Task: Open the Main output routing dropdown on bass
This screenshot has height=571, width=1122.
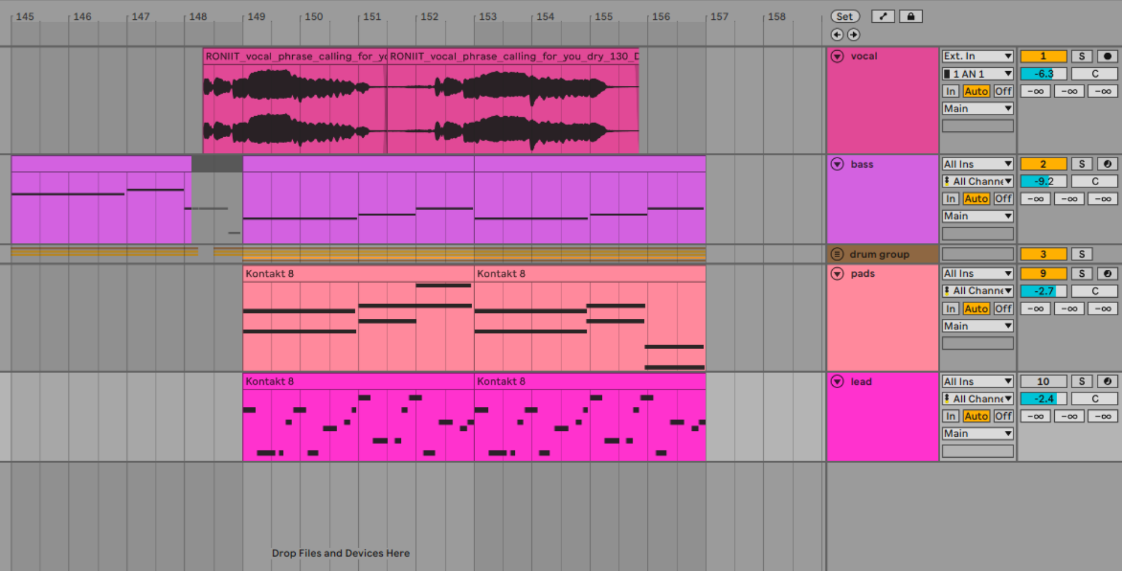Action: coord(977,215)
